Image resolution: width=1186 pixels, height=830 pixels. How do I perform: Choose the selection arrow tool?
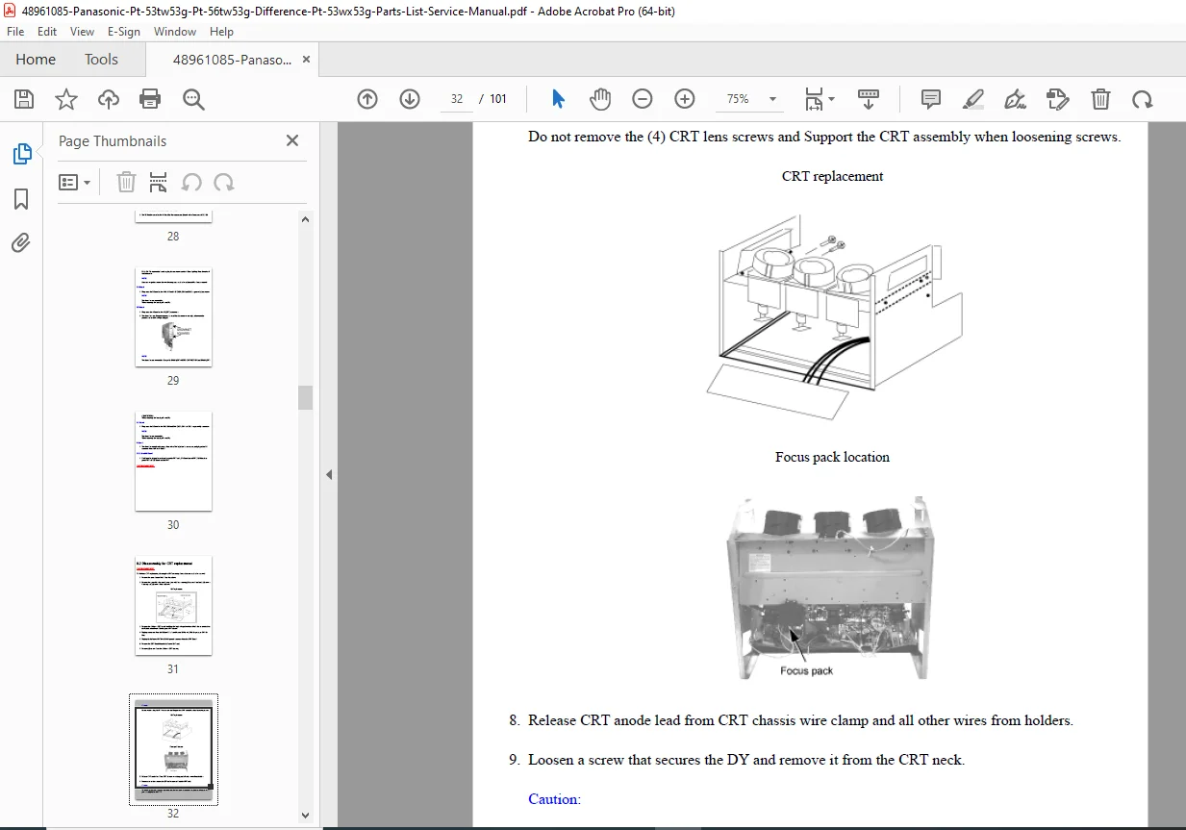[558, 99]
